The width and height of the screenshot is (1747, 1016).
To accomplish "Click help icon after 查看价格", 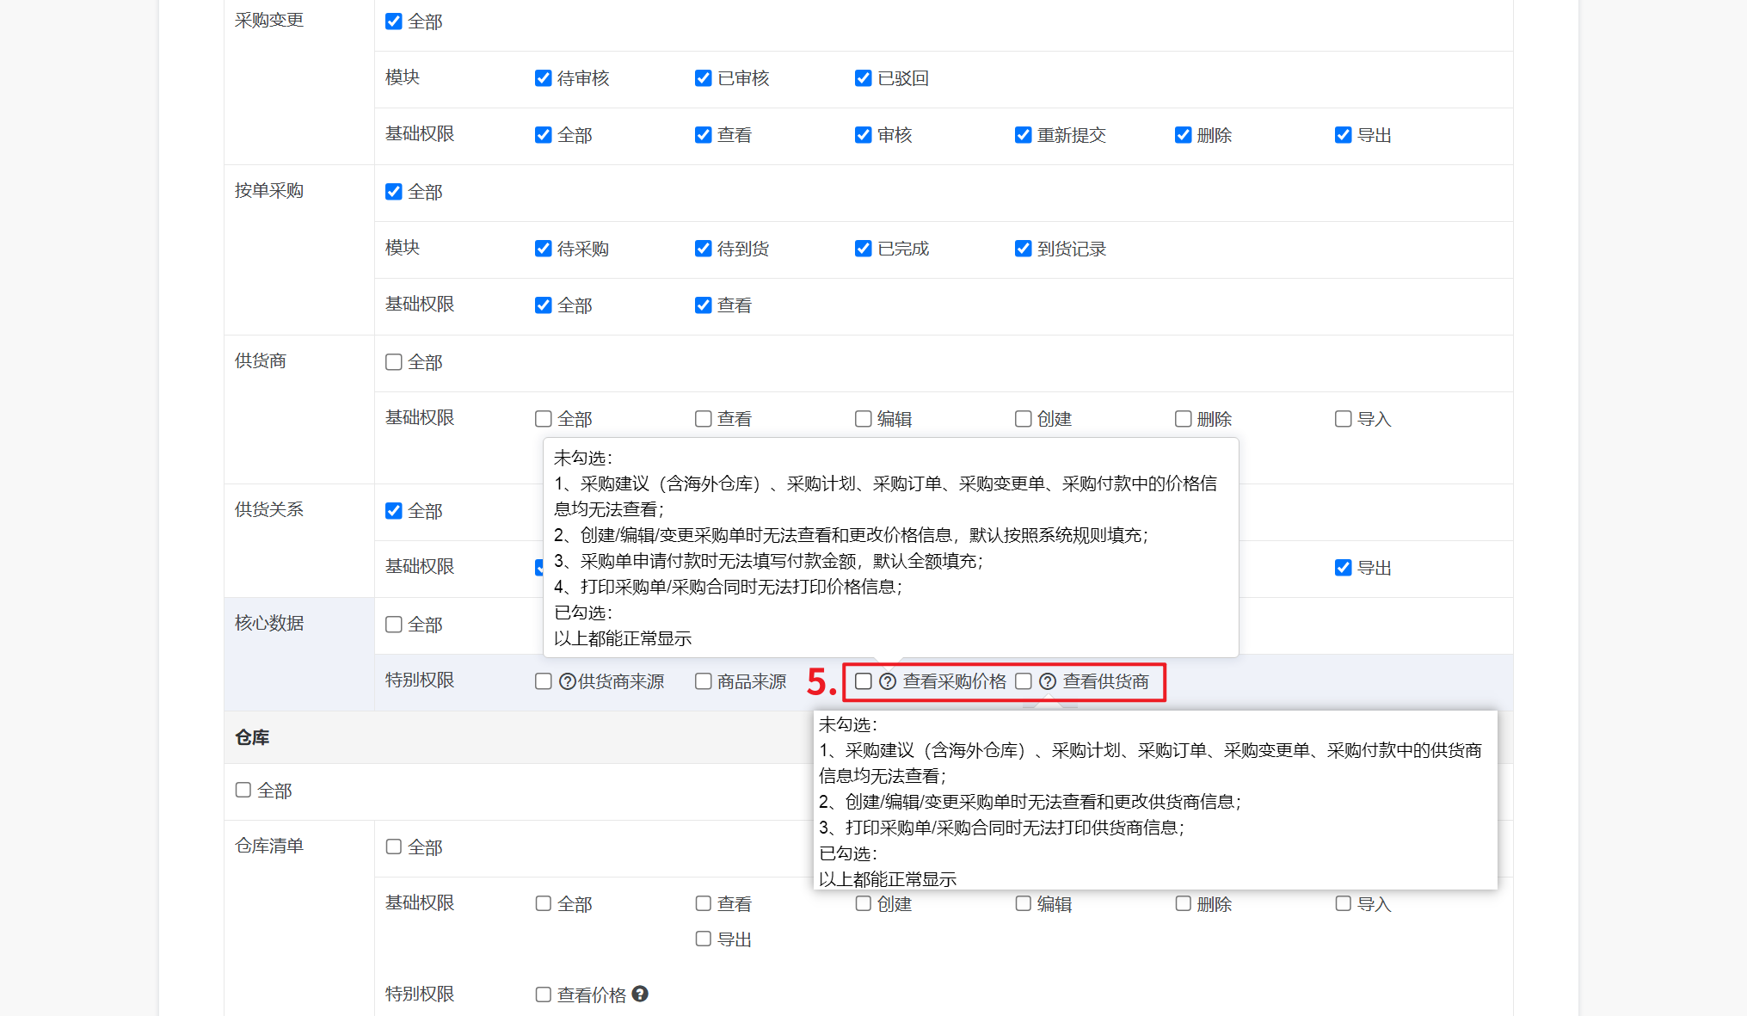I will [640, 994].
